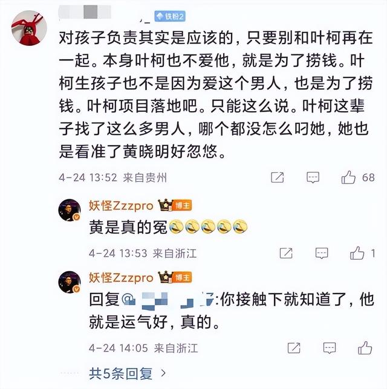Visit 妖怪Zzzpro username in first reply
The width and height of the screenshot is (387, 389).
[121, 206]
